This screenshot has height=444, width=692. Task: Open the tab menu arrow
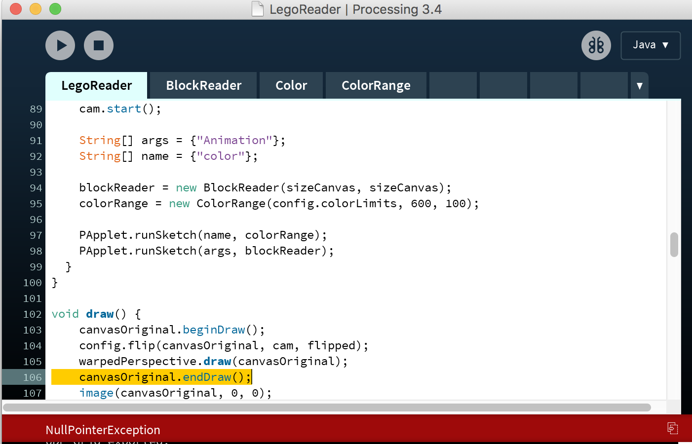pos(640,86)
